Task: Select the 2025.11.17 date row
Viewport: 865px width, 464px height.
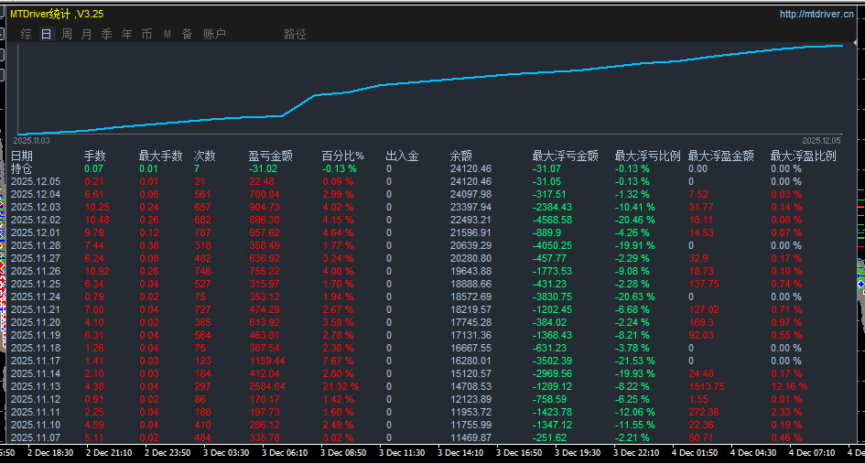Action: coord(36,361)
